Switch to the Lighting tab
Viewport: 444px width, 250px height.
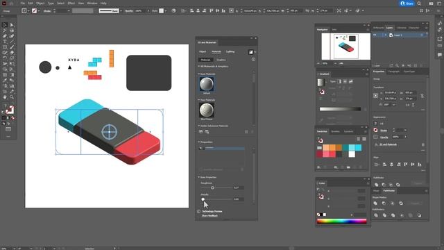click(x=230, y=51)
